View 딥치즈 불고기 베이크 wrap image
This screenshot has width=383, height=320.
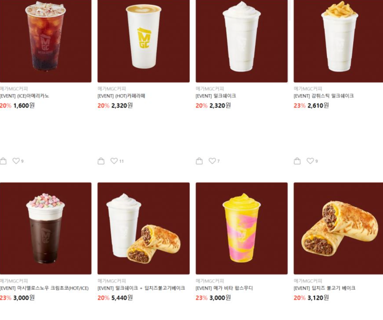click(338, 228)
